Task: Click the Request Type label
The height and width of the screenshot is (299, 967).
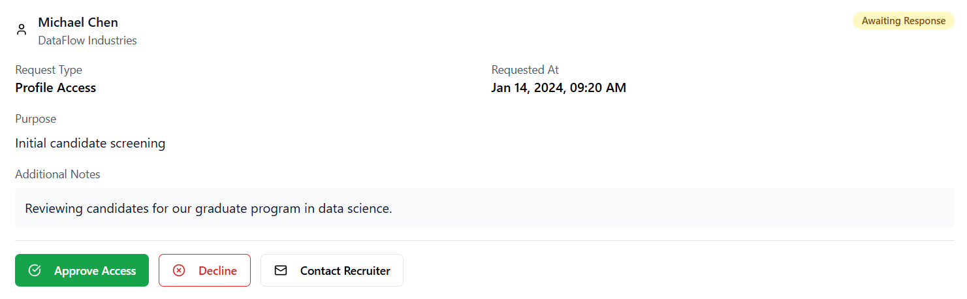Action: click(49, 70)
